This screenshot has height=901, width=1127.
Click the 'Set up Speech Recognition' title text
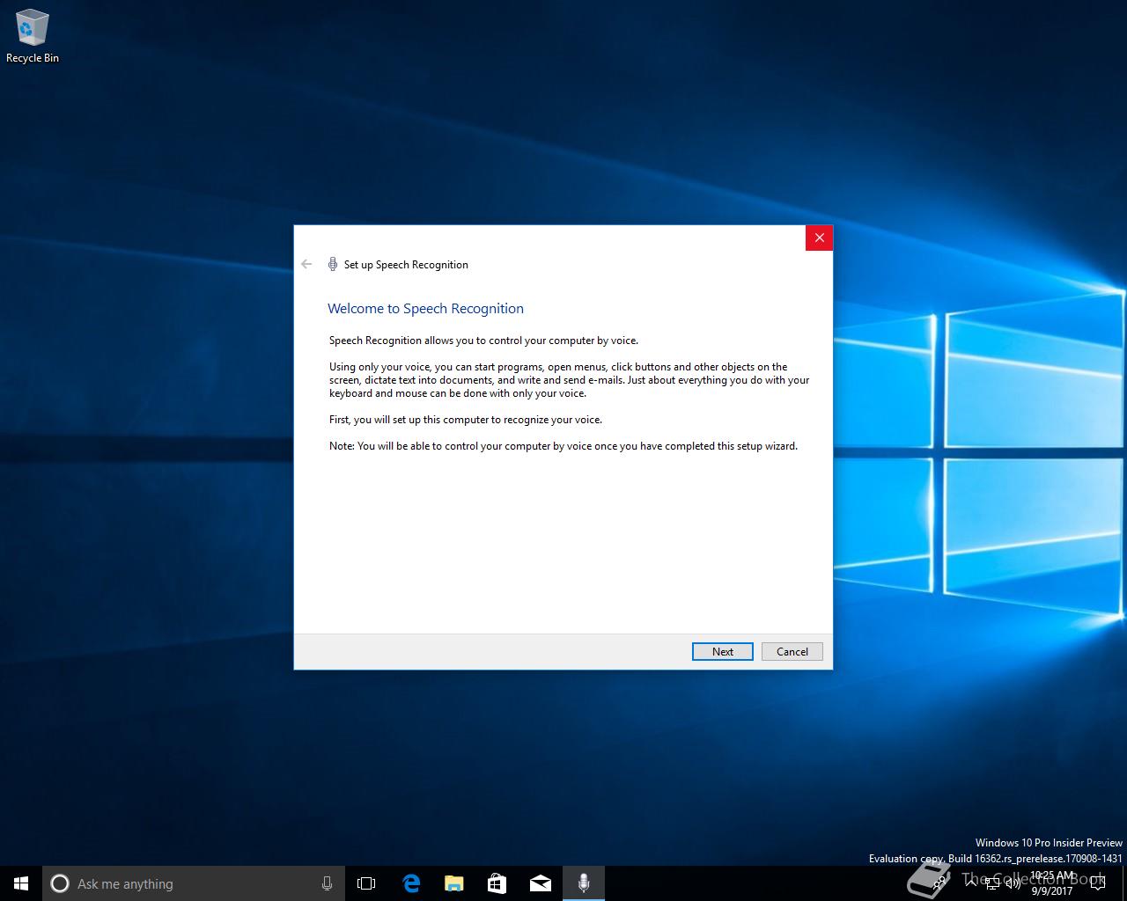point(406,265)
